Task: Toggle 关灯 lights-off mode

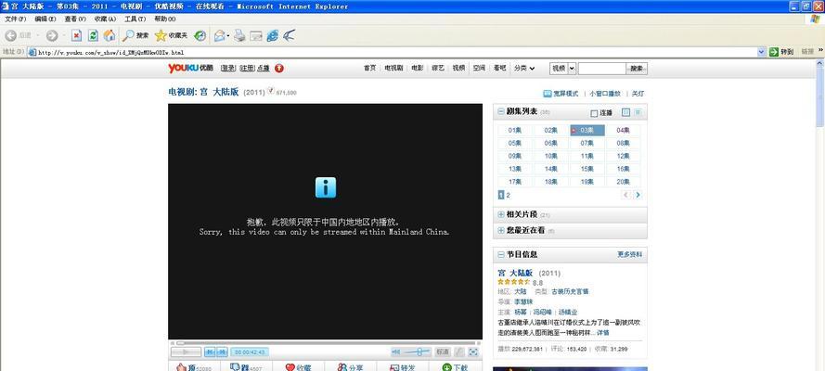Action: point(638,94)
